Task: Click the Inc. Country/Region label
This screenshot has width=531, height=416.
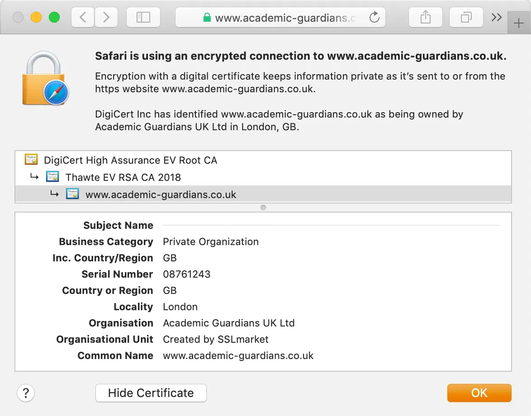Action: coord(103,258)
